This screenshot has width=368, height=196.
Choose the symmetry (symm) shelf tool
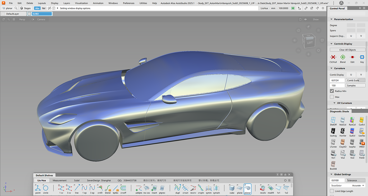click(x=208, y=189)
